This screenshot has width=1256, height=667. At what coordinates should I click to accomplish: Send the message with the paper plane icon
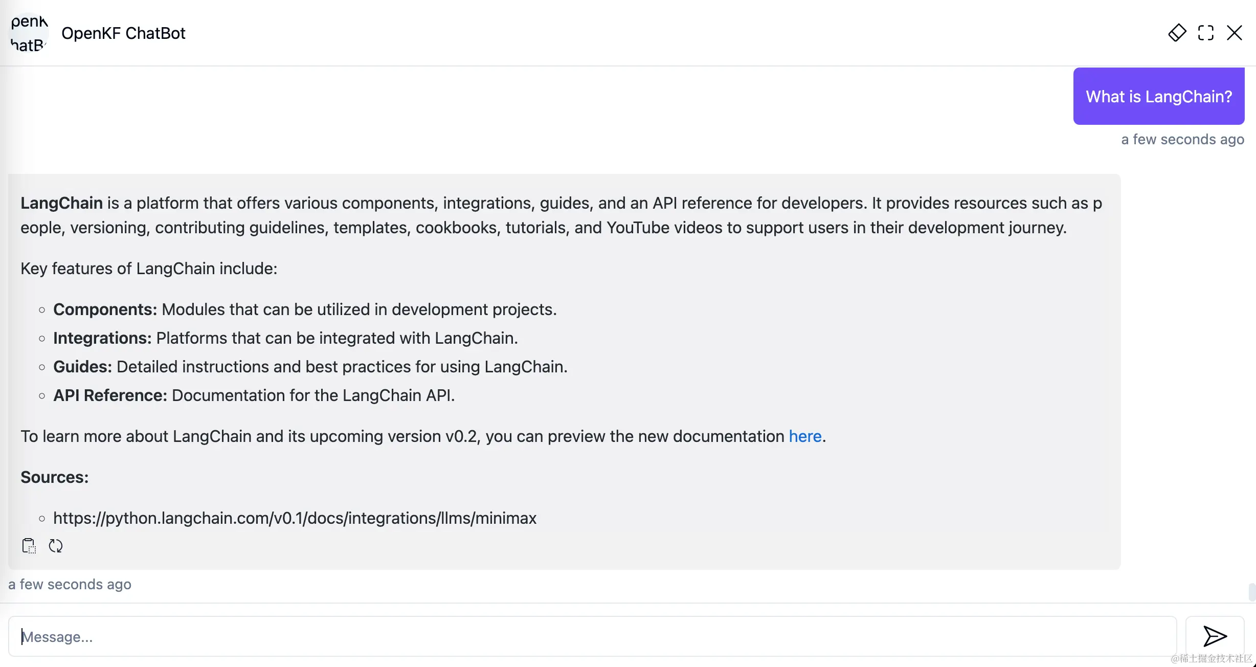tap(1215, 636)
